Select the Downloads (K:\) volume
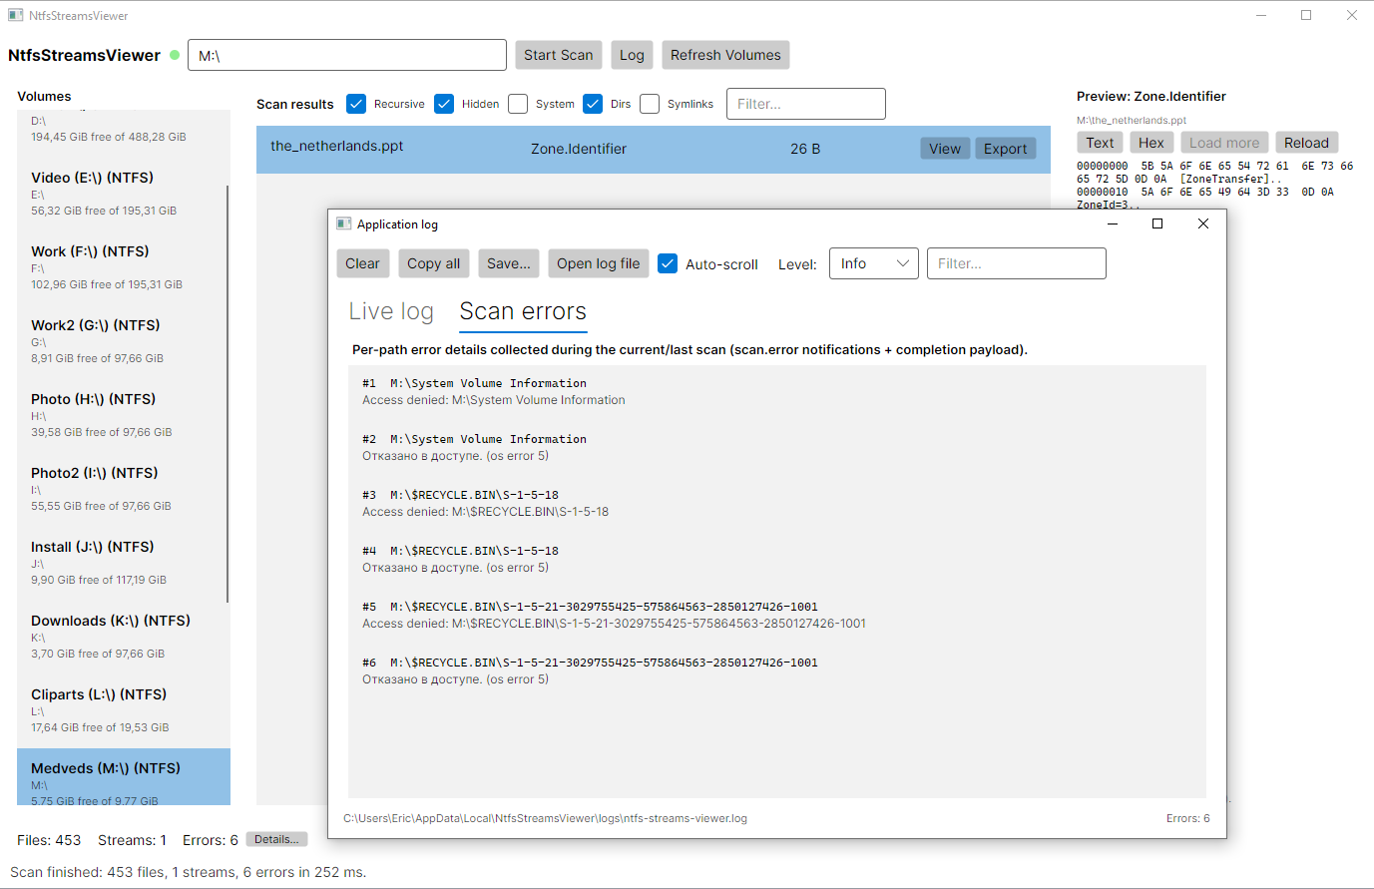 [x=124, y=637]
